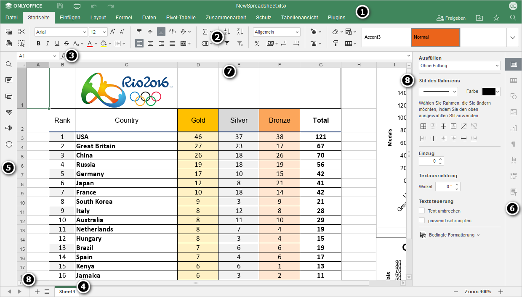522x297 pixels.
Task: Enable the Text umbrechen checkbox
Action: coord(422,211)
